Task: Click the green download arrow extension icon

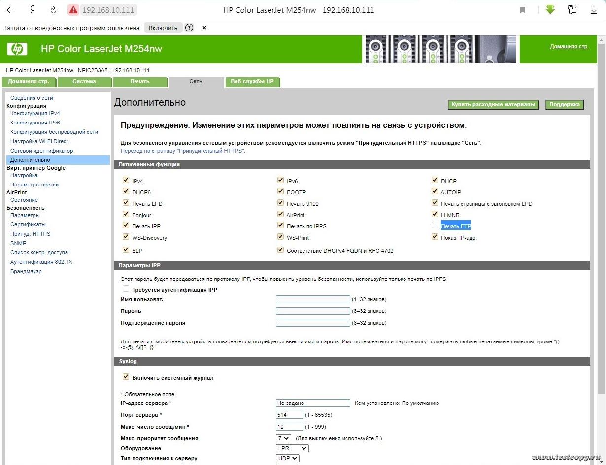Action: pos(550,10)
